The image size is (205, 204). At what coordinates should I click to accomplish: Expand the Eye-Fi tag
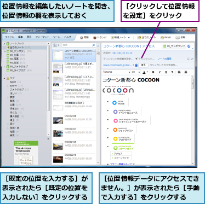click(8, 86)
